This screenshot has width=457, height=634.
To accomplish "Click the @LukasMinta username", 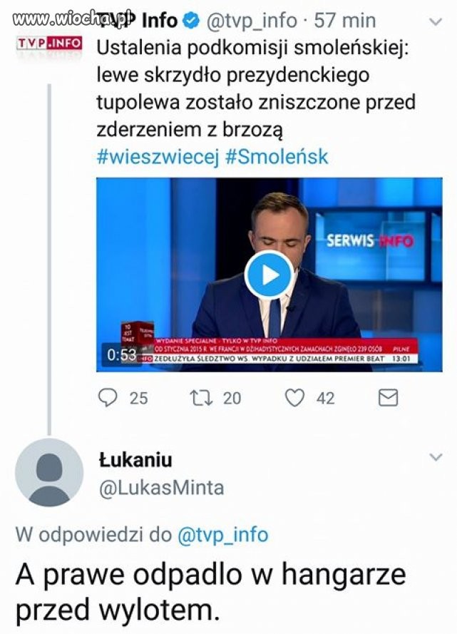I will point(160,488).
